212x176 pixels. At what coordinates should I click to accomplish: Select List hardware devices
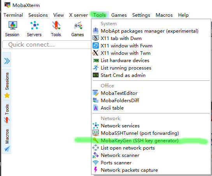[x=125, y=61]
